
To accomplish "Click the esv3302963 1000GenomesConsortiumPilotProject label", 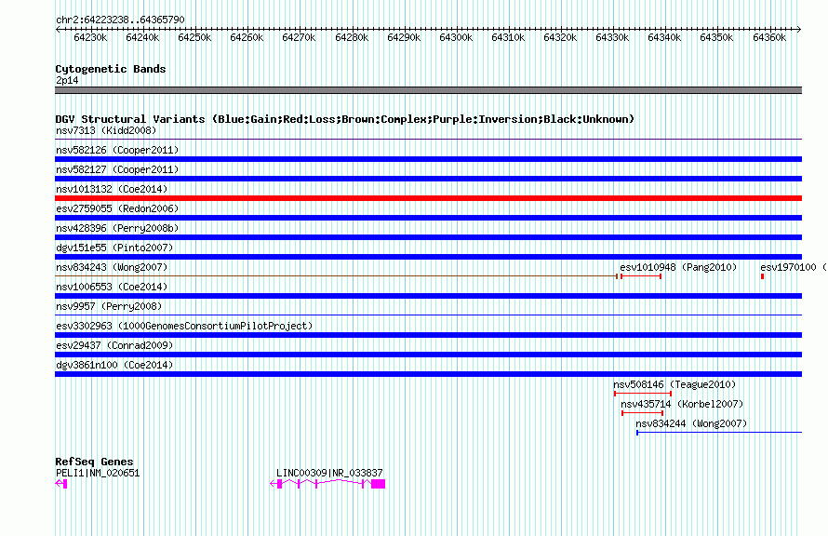I will pos(184,326).
